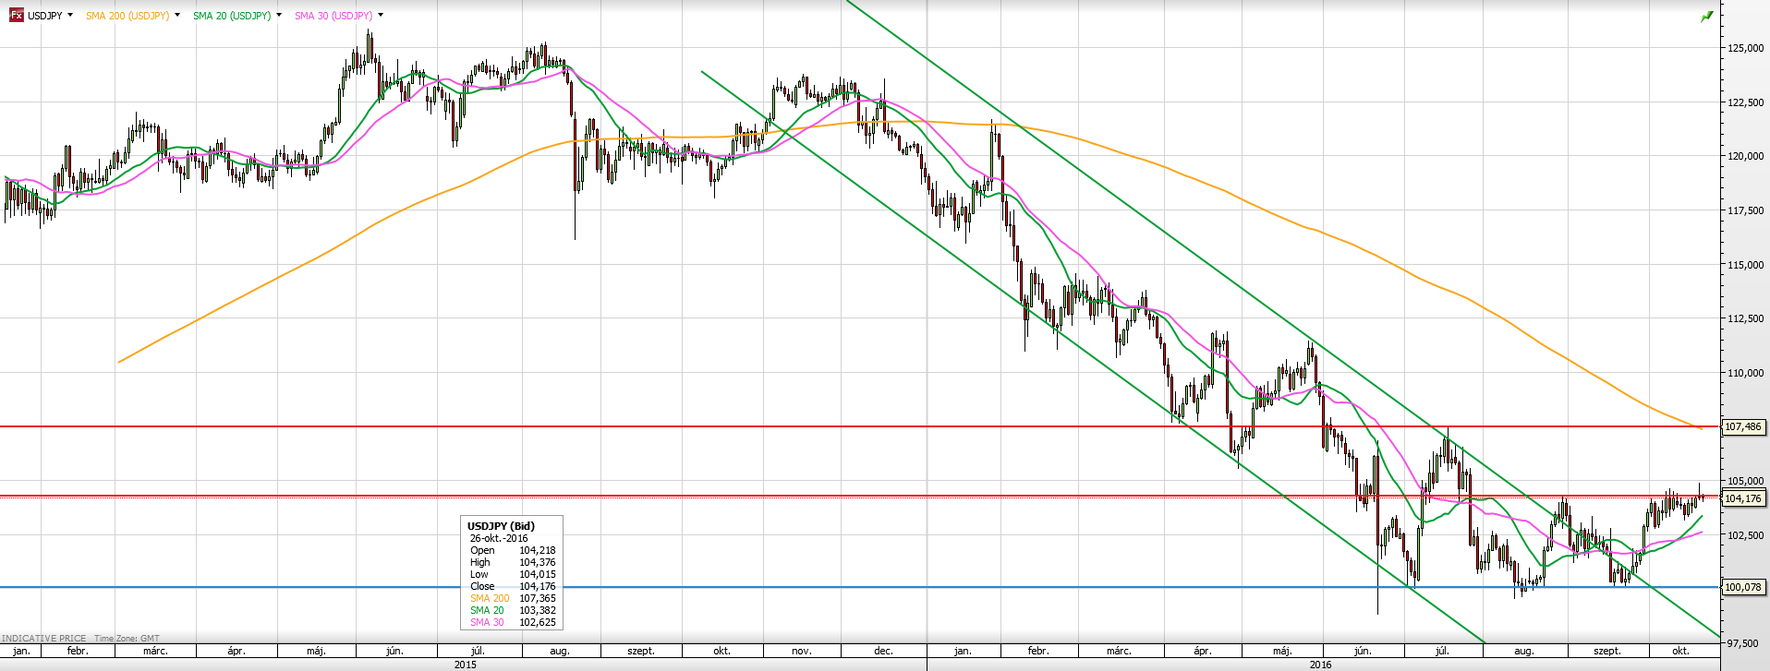This screenshot has height=671, width=1770.
Task: Select the orange SMA 200 (USDJPY) label
Action: point(127,16)
